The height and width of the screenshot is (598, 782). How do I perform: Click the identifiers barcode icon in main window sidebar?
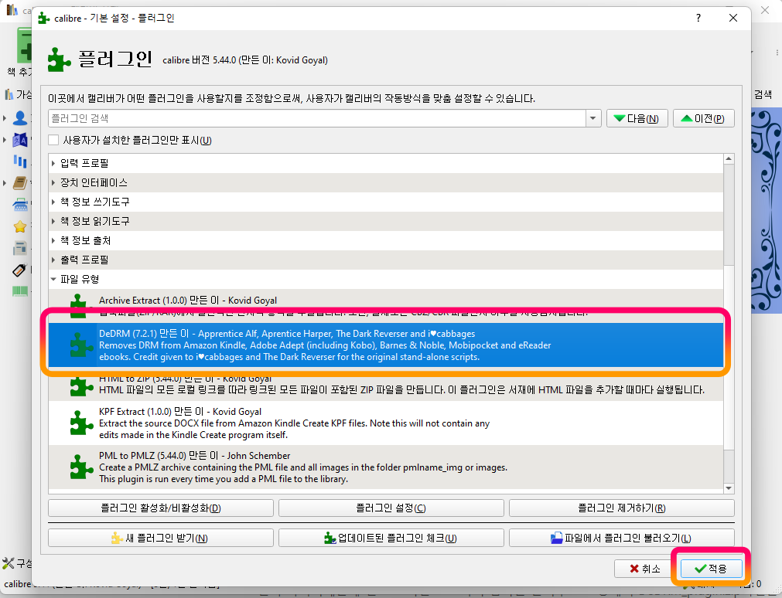click(x=20, y=291)
